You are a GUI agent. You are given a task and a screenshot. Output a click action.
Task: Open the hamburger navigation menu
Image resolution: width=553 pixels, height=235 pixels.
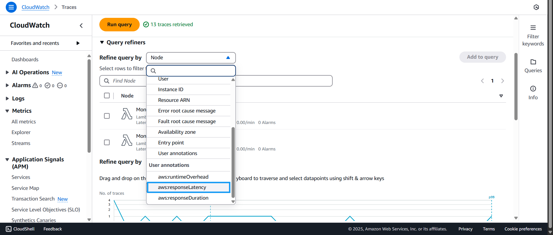(11, 7)
